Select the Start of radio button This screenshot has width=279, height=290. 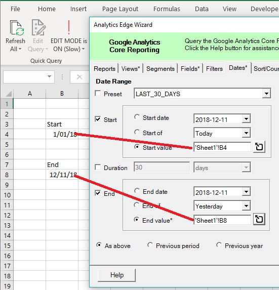137,132
